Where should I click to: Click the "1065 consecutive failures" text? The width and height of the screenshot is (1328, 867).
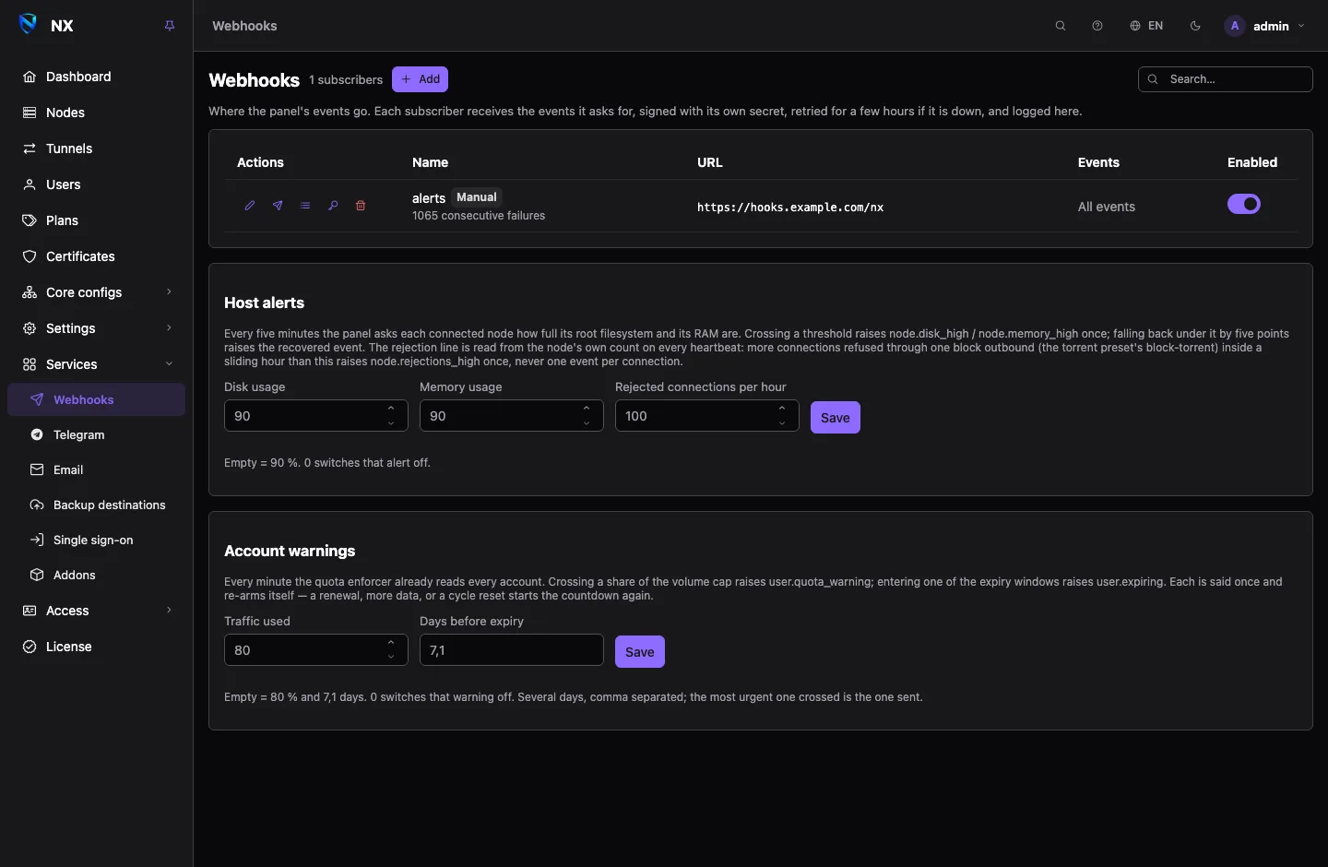click(479, 216)
